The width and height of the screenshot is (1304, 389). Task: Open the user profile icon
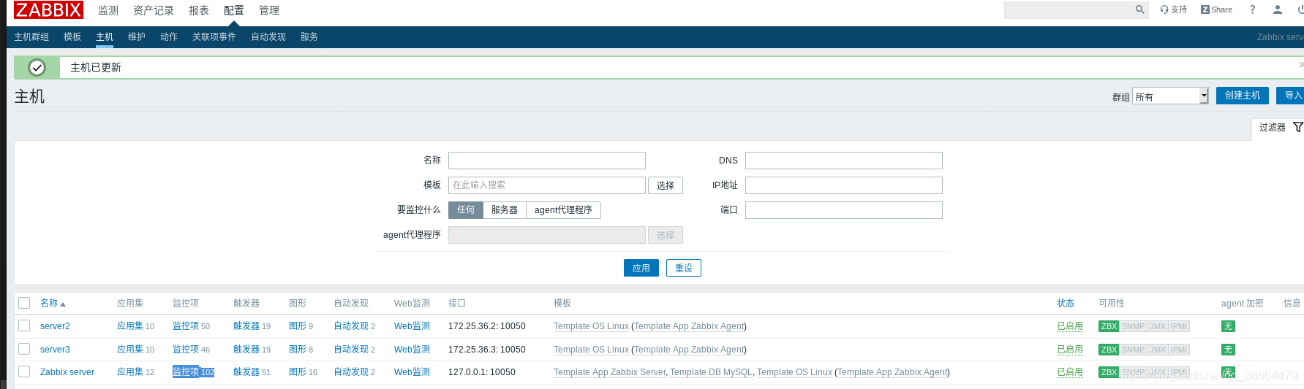click(1278, 9)
